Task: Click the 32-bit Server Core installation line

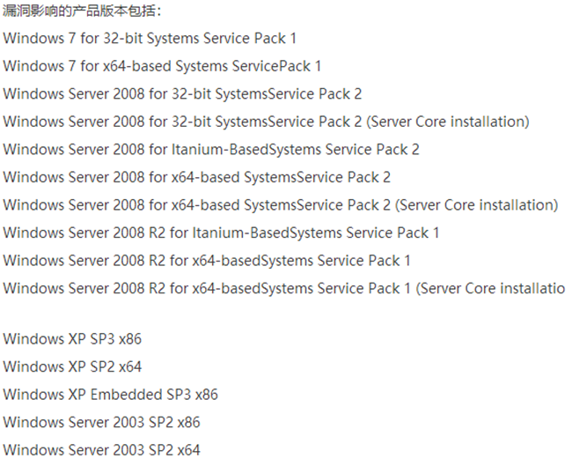Action: pyautogui.click(x=267, y=122)
